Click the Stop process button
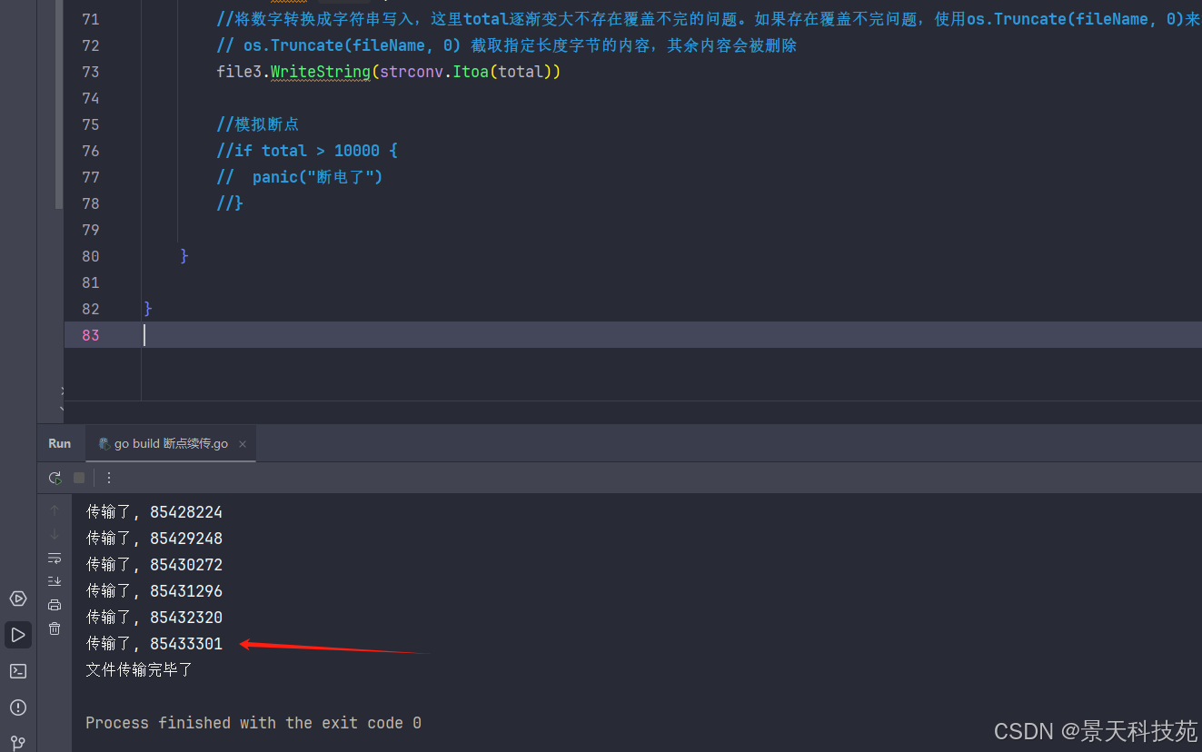 (79, 478)
